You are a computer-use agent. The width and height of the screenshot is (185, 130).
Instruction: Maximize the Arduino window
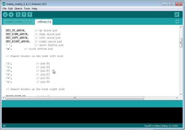coord(172,4)
